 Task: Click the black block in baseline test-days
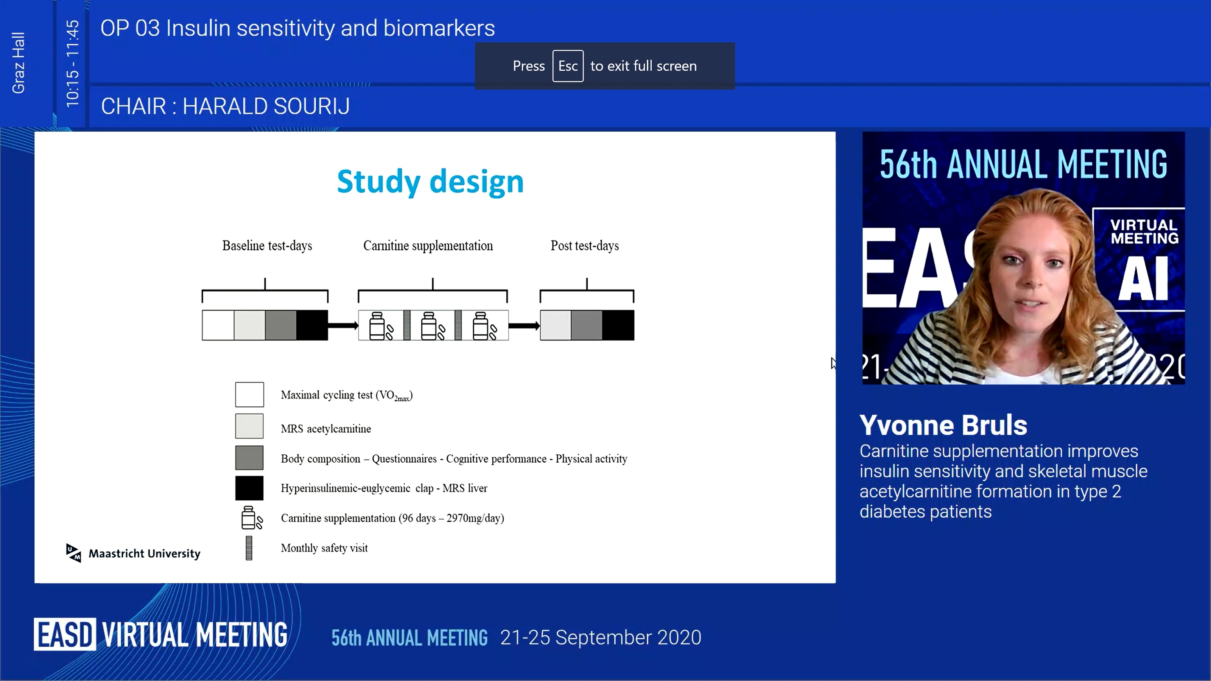tap(312, 325)
